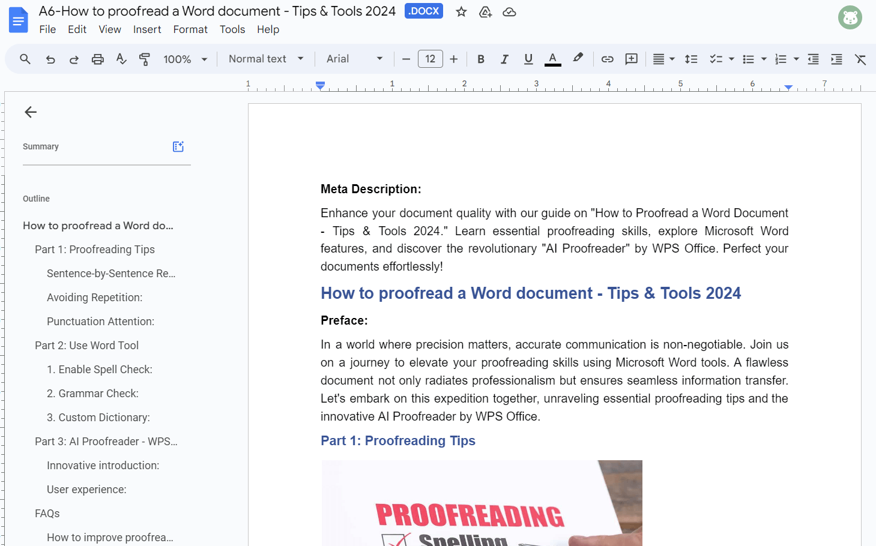Undo the last action

50,59
